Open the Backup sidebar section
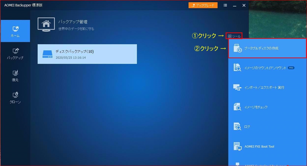The image size is (307, 166). pyautogui.click(x=15, y=54)
